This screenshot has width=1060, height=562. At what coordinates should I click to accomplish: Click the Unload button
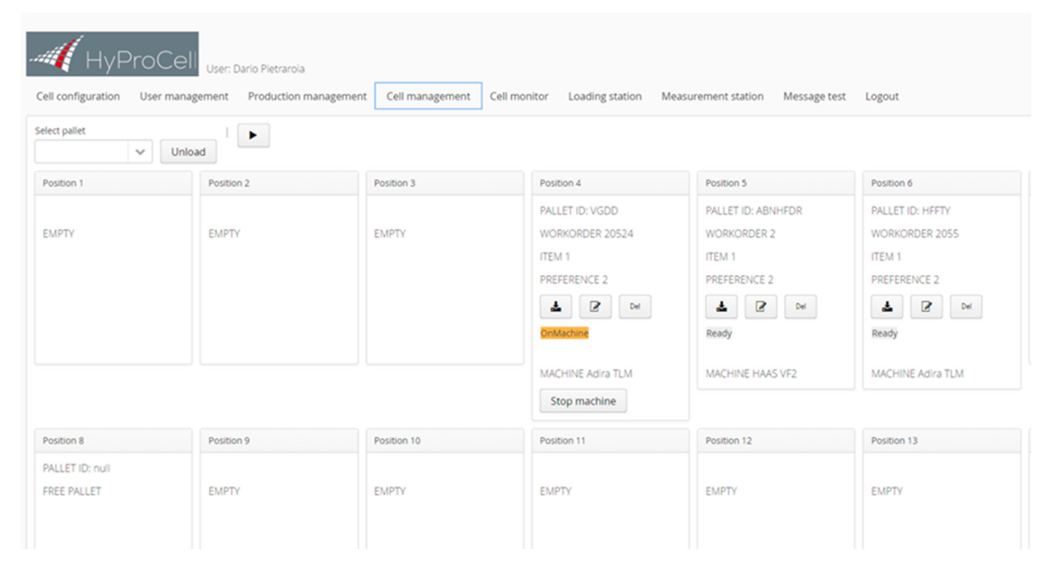(188, 152)
